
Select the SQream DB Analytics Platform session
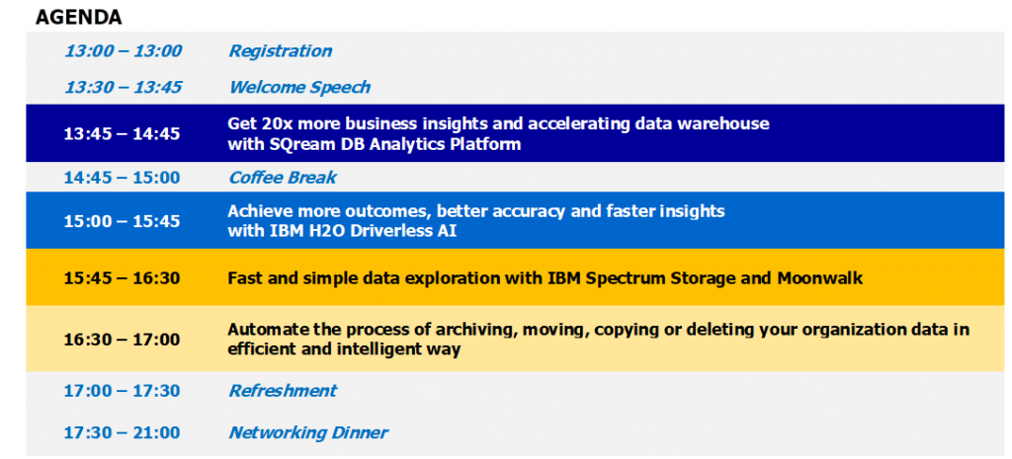(498, 133)
